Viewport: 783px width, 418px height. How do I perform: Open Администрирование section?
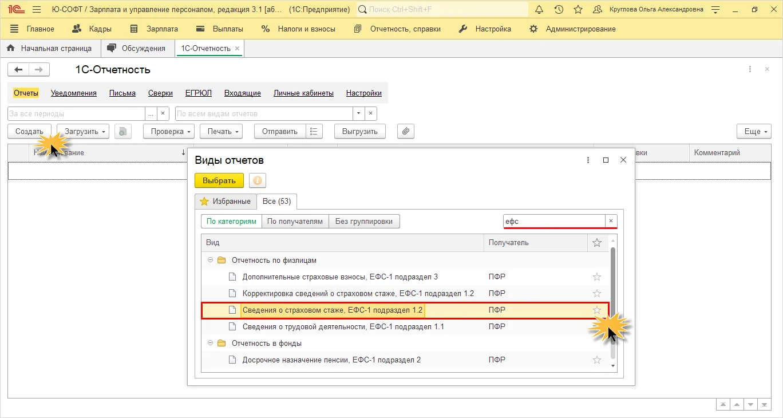pyautogui.click(x=572, y=29)
